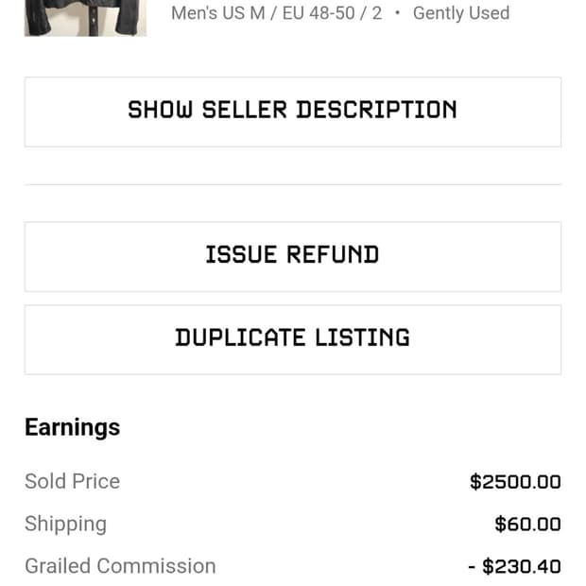Click the word LISTING in Duplicate Listing
586x586 pixels.
[363, 338]
